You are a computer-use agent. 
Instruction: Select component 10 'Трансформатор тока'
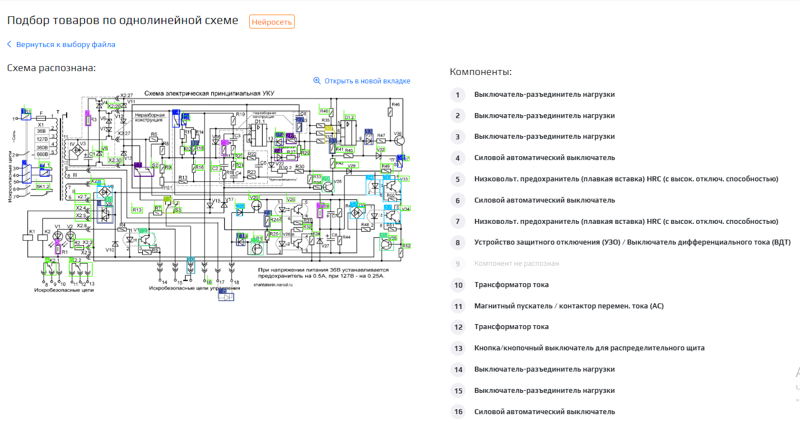511,285
